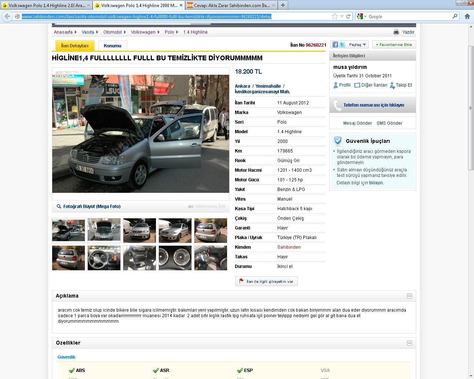Screen dimensions: 474x379
Task: Close the Polo 1.4 Highline 2000 tab
Action: click(x=181, y=5)
